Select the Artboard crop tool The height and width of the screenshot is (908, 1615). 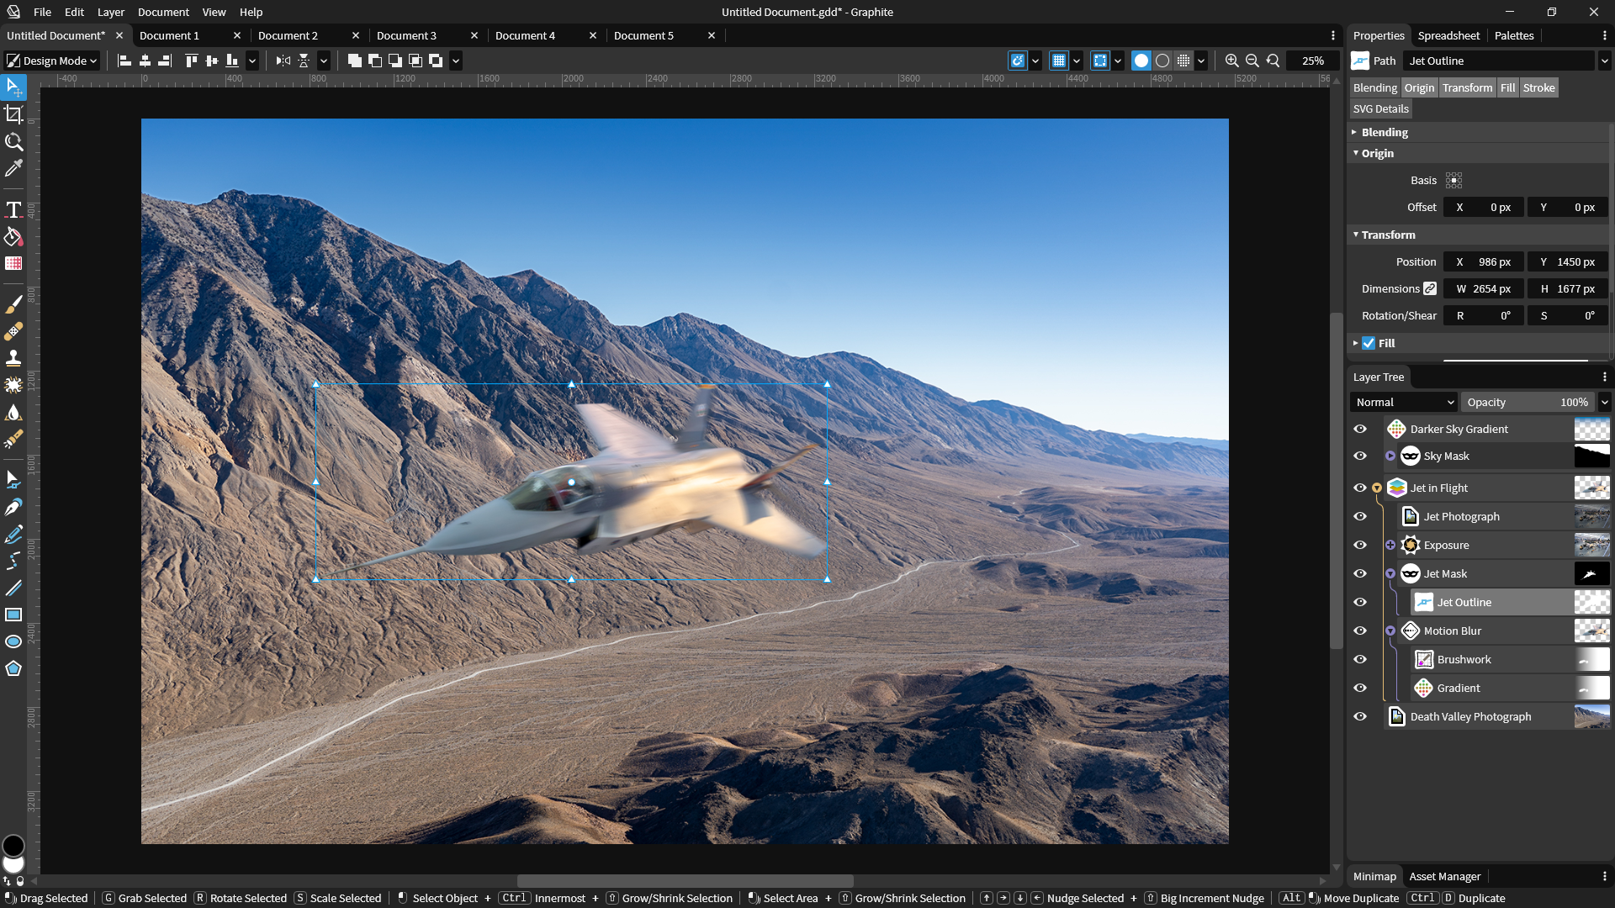click(x=13, y=114)
